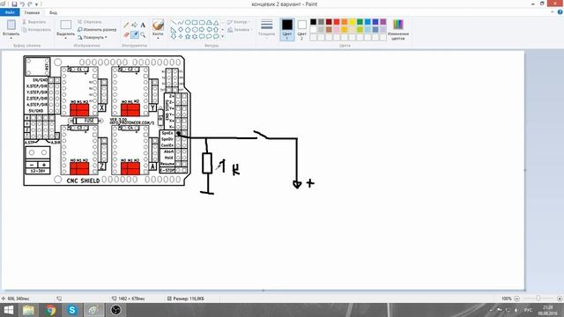
Task: Click the Cut (Вырезать) button
Action: [33, 22]
